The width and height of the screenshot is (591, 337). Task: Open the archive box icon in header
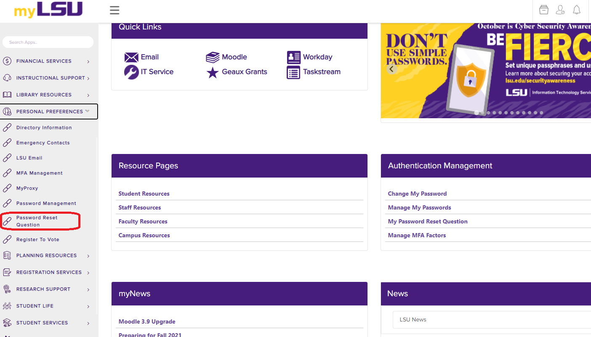(x=544, y=10)
